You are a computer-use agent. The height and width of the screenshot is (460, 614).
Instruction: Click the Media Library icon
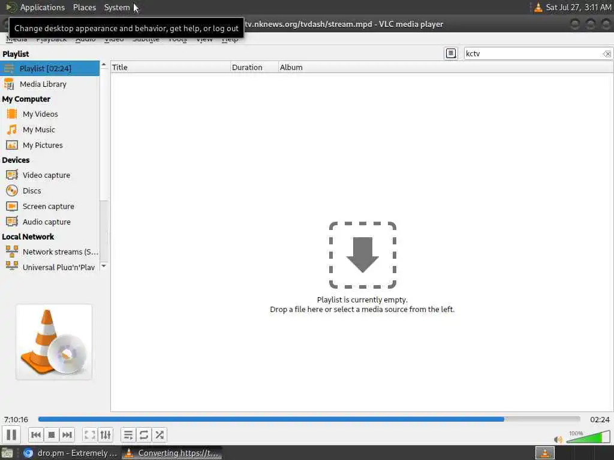9,84
